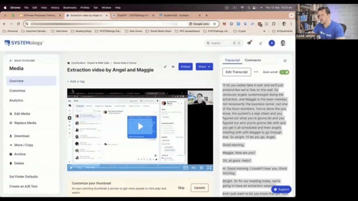
Task: Enter fullscreen using the player icon
Action: click(x=209, y=168)
